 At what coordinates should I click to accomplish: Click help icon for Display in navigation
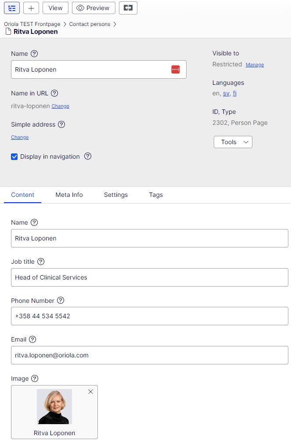pyautogui.click(x=88, y=156)
